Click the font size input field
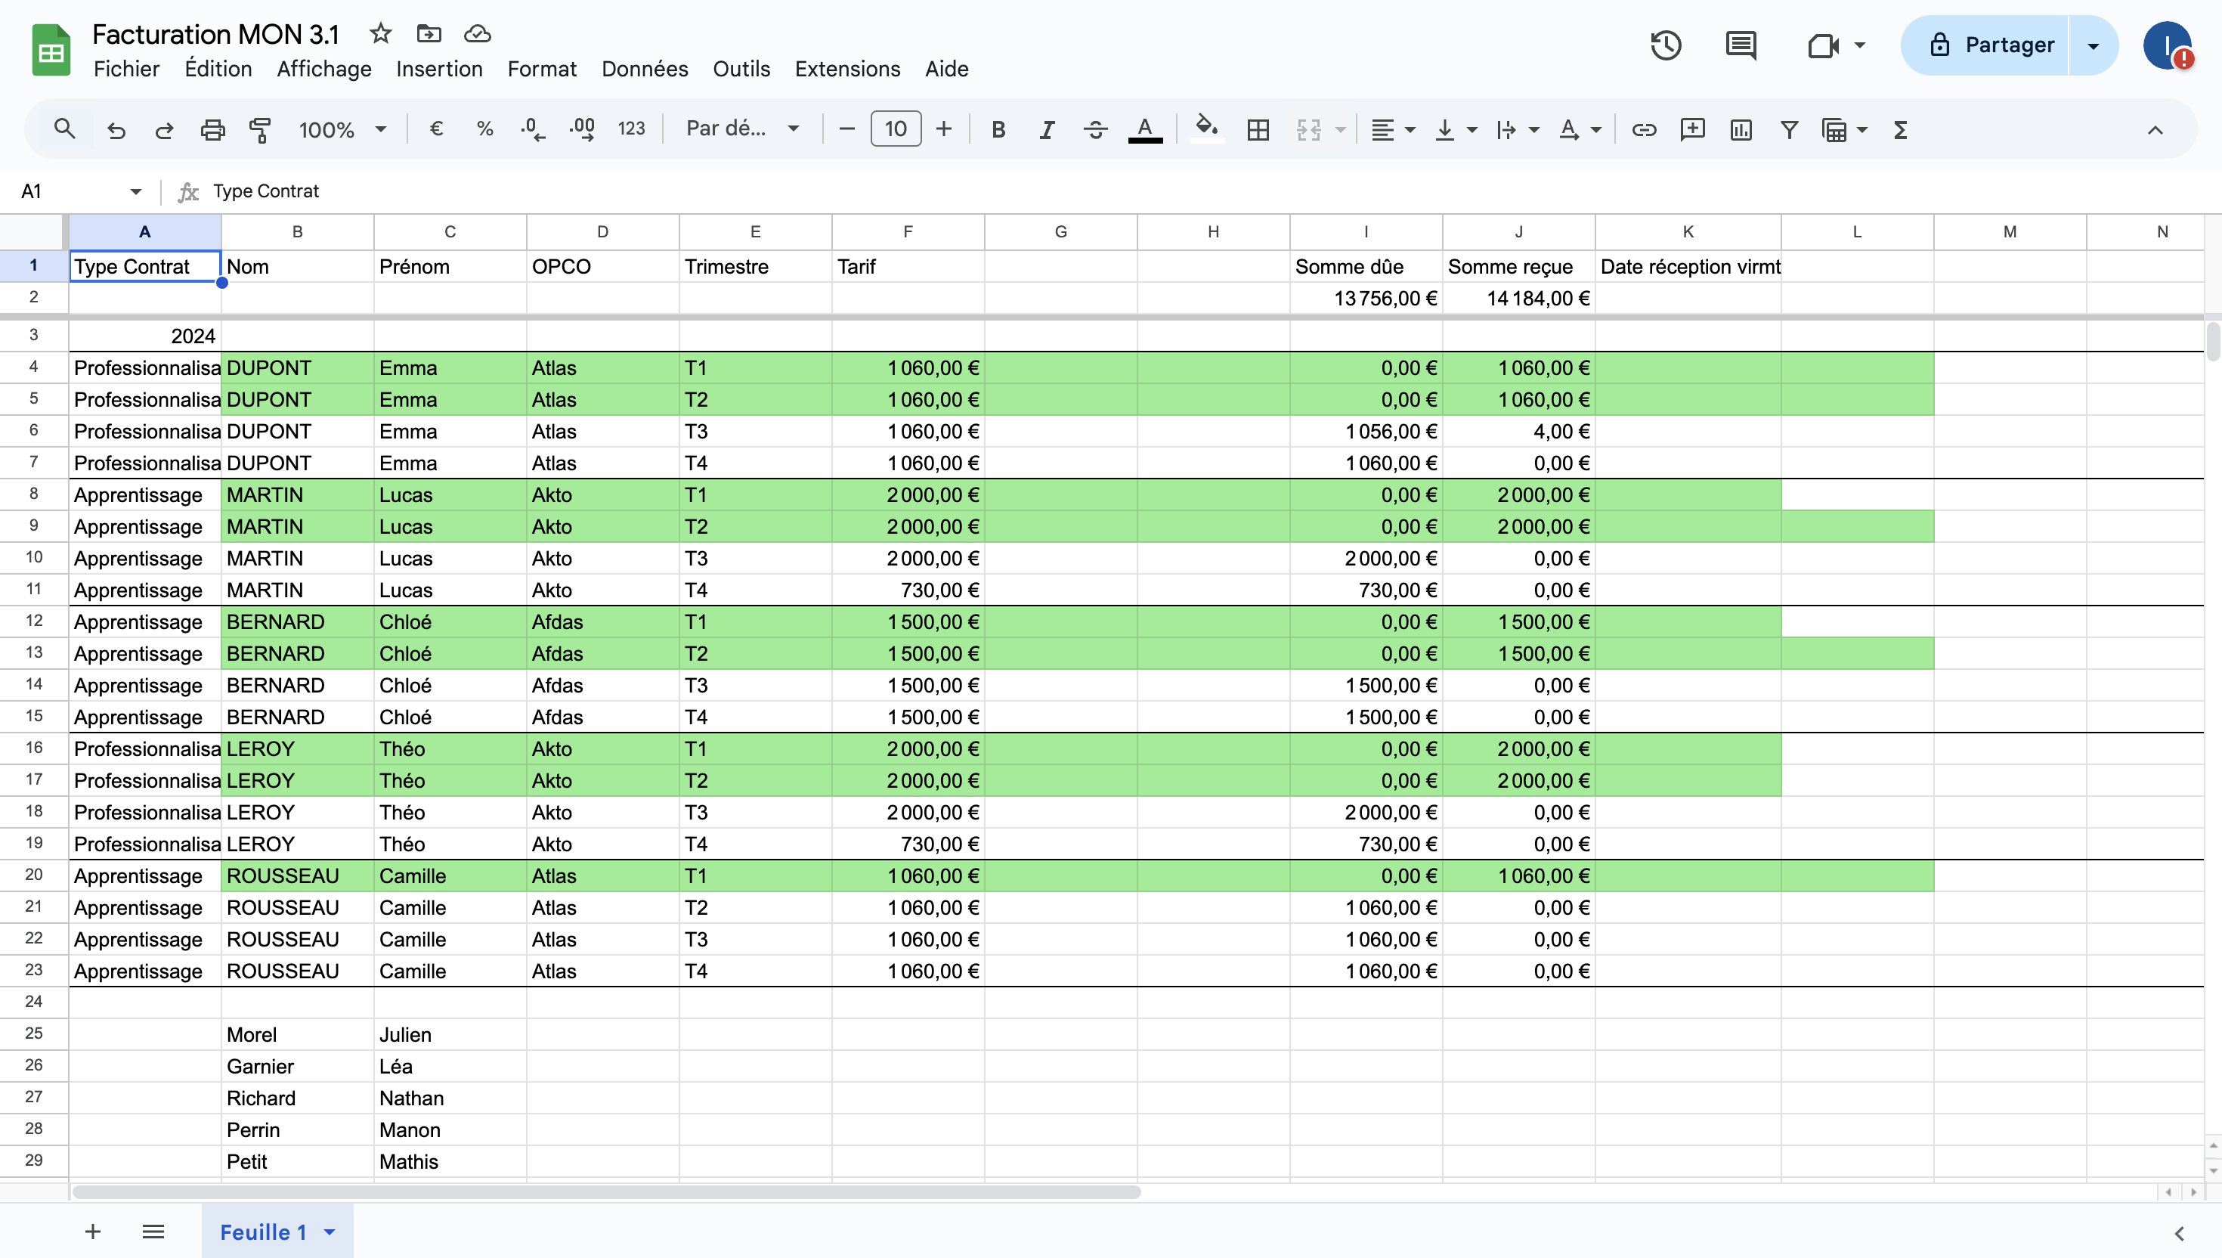The width and height of the screenshot is (2222, 1258). 896,129
